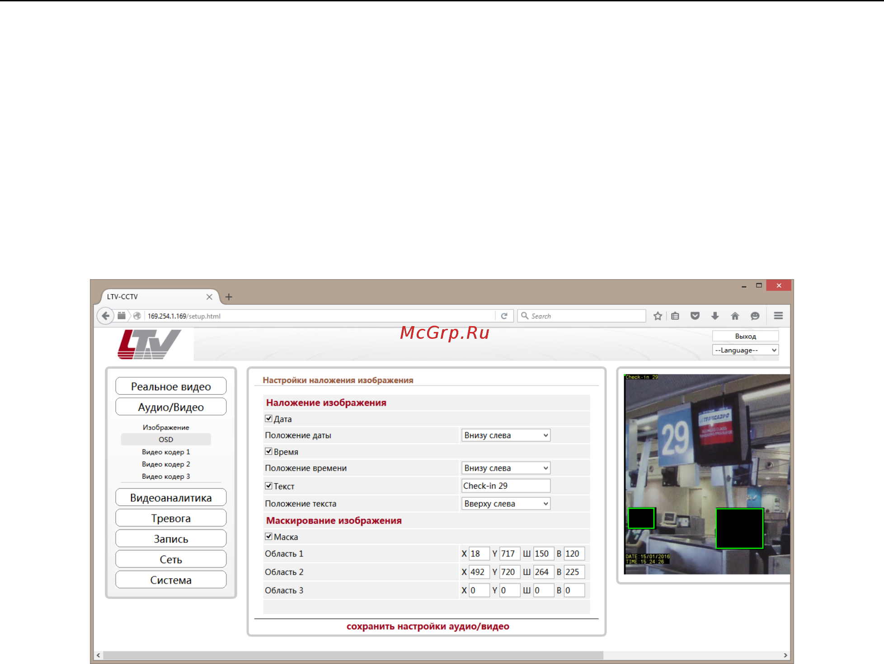Open the Запись menu
The height and width of the screenshot is (664, 884).
(x=171, y=538)
